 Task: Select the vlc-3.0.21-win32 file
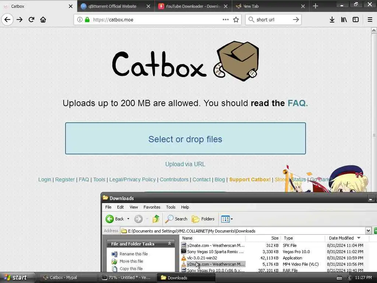(202, 258)
